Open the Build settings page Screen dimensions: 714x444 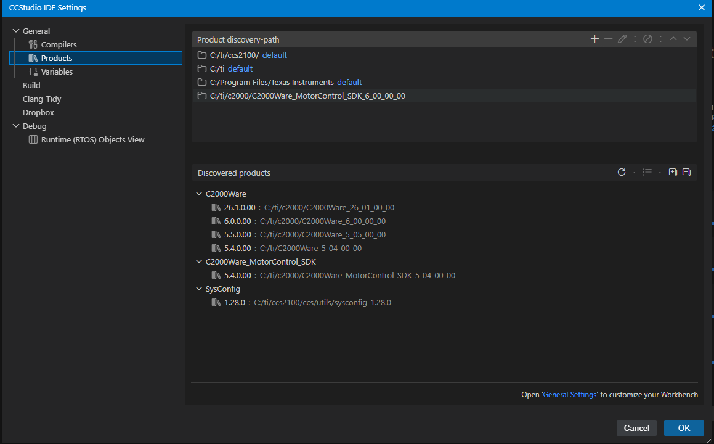pos(31,85)
